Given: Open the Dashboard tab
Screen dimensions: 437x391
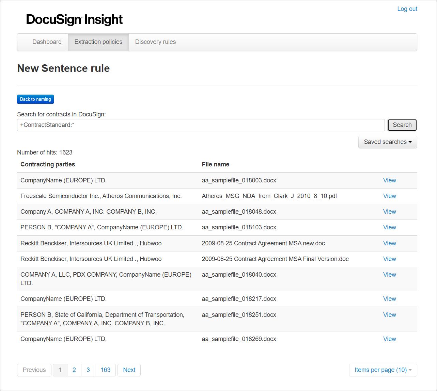Looking at the screenshot, I should pyautogui.click(x=47, y=42).
